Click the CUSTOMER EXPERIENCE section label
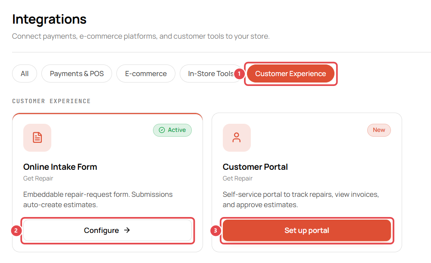 tap(51, 101)
